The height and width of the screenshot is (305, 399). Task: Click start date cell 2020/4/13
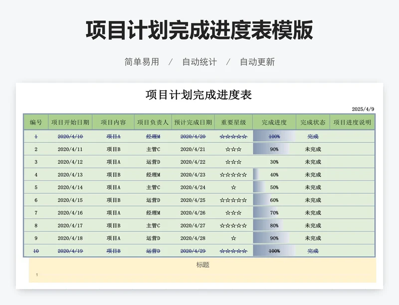70,175
